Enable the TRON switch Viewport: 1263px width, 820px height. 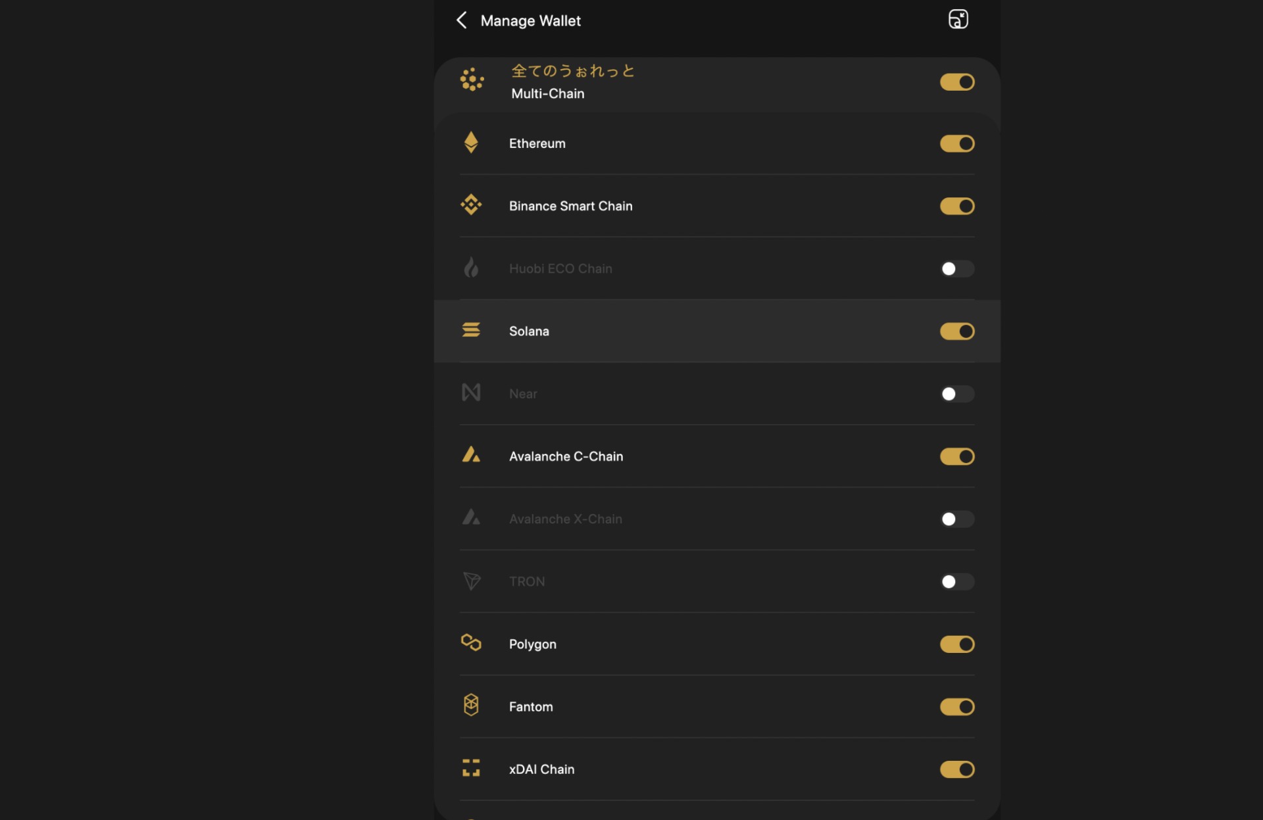tap(956, 581)
